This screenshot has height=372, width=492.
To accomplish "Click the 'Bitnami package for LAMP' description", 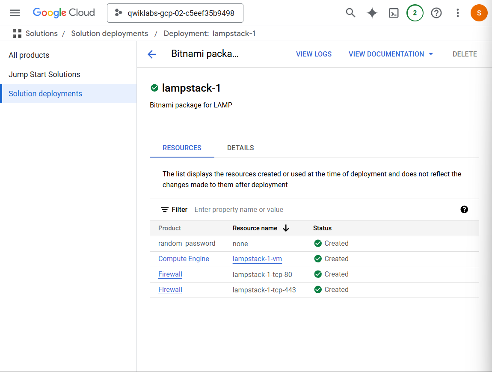I will [191, 105].
